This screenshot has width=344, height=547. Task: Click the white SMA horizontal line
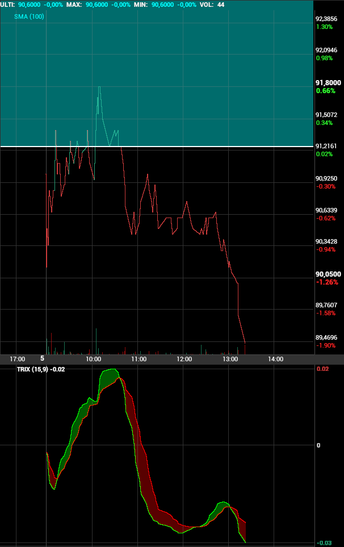point(157,147)
